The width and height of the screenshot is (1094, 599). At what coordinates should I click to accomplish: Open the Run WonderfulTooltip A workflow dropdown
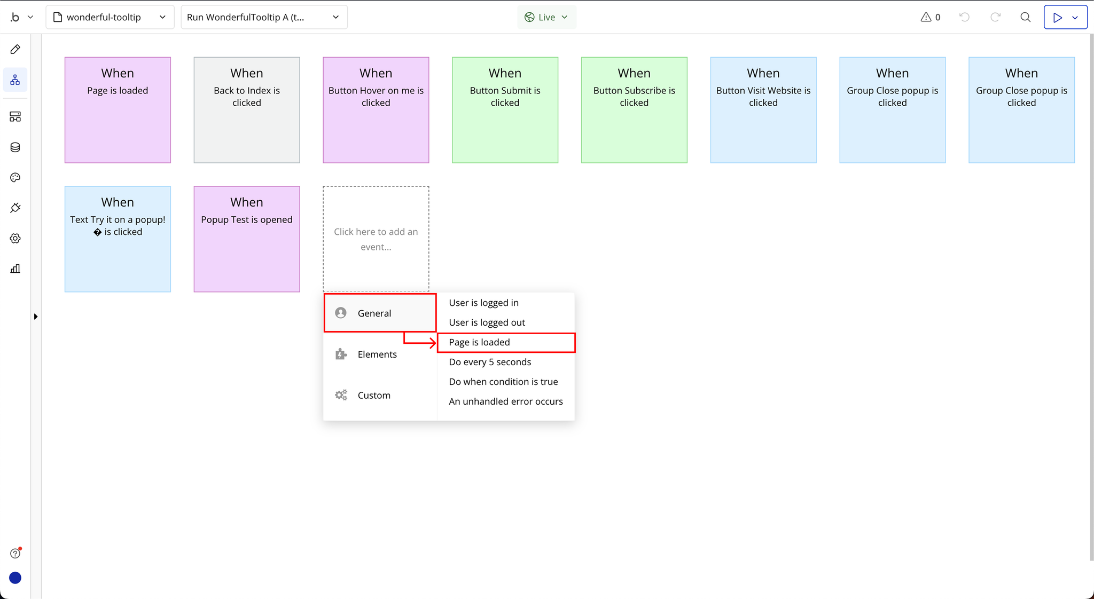pyautogui.click(x=263, y=17)
